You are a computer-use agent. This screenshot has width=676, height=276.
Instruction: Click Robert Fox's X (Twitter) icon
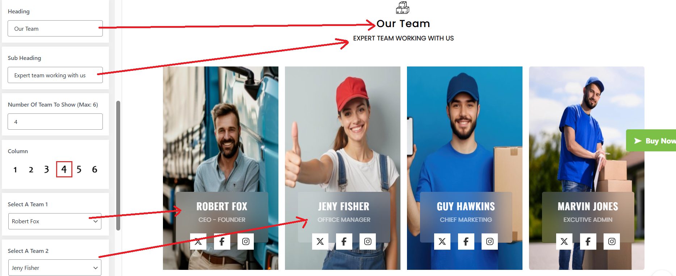click(x=198, y=241)
